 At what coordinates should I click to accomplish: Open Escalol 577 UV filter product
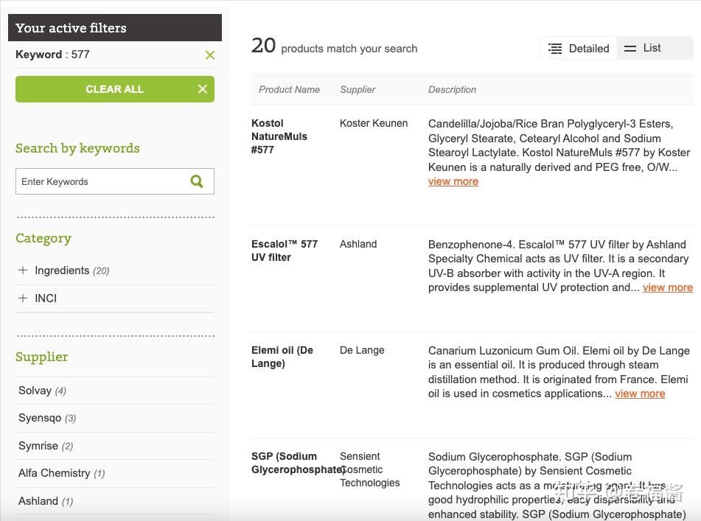284,251
